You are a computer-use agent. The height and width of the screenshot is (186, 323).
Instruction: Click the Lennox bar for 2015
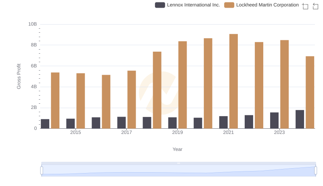(70, 123)
